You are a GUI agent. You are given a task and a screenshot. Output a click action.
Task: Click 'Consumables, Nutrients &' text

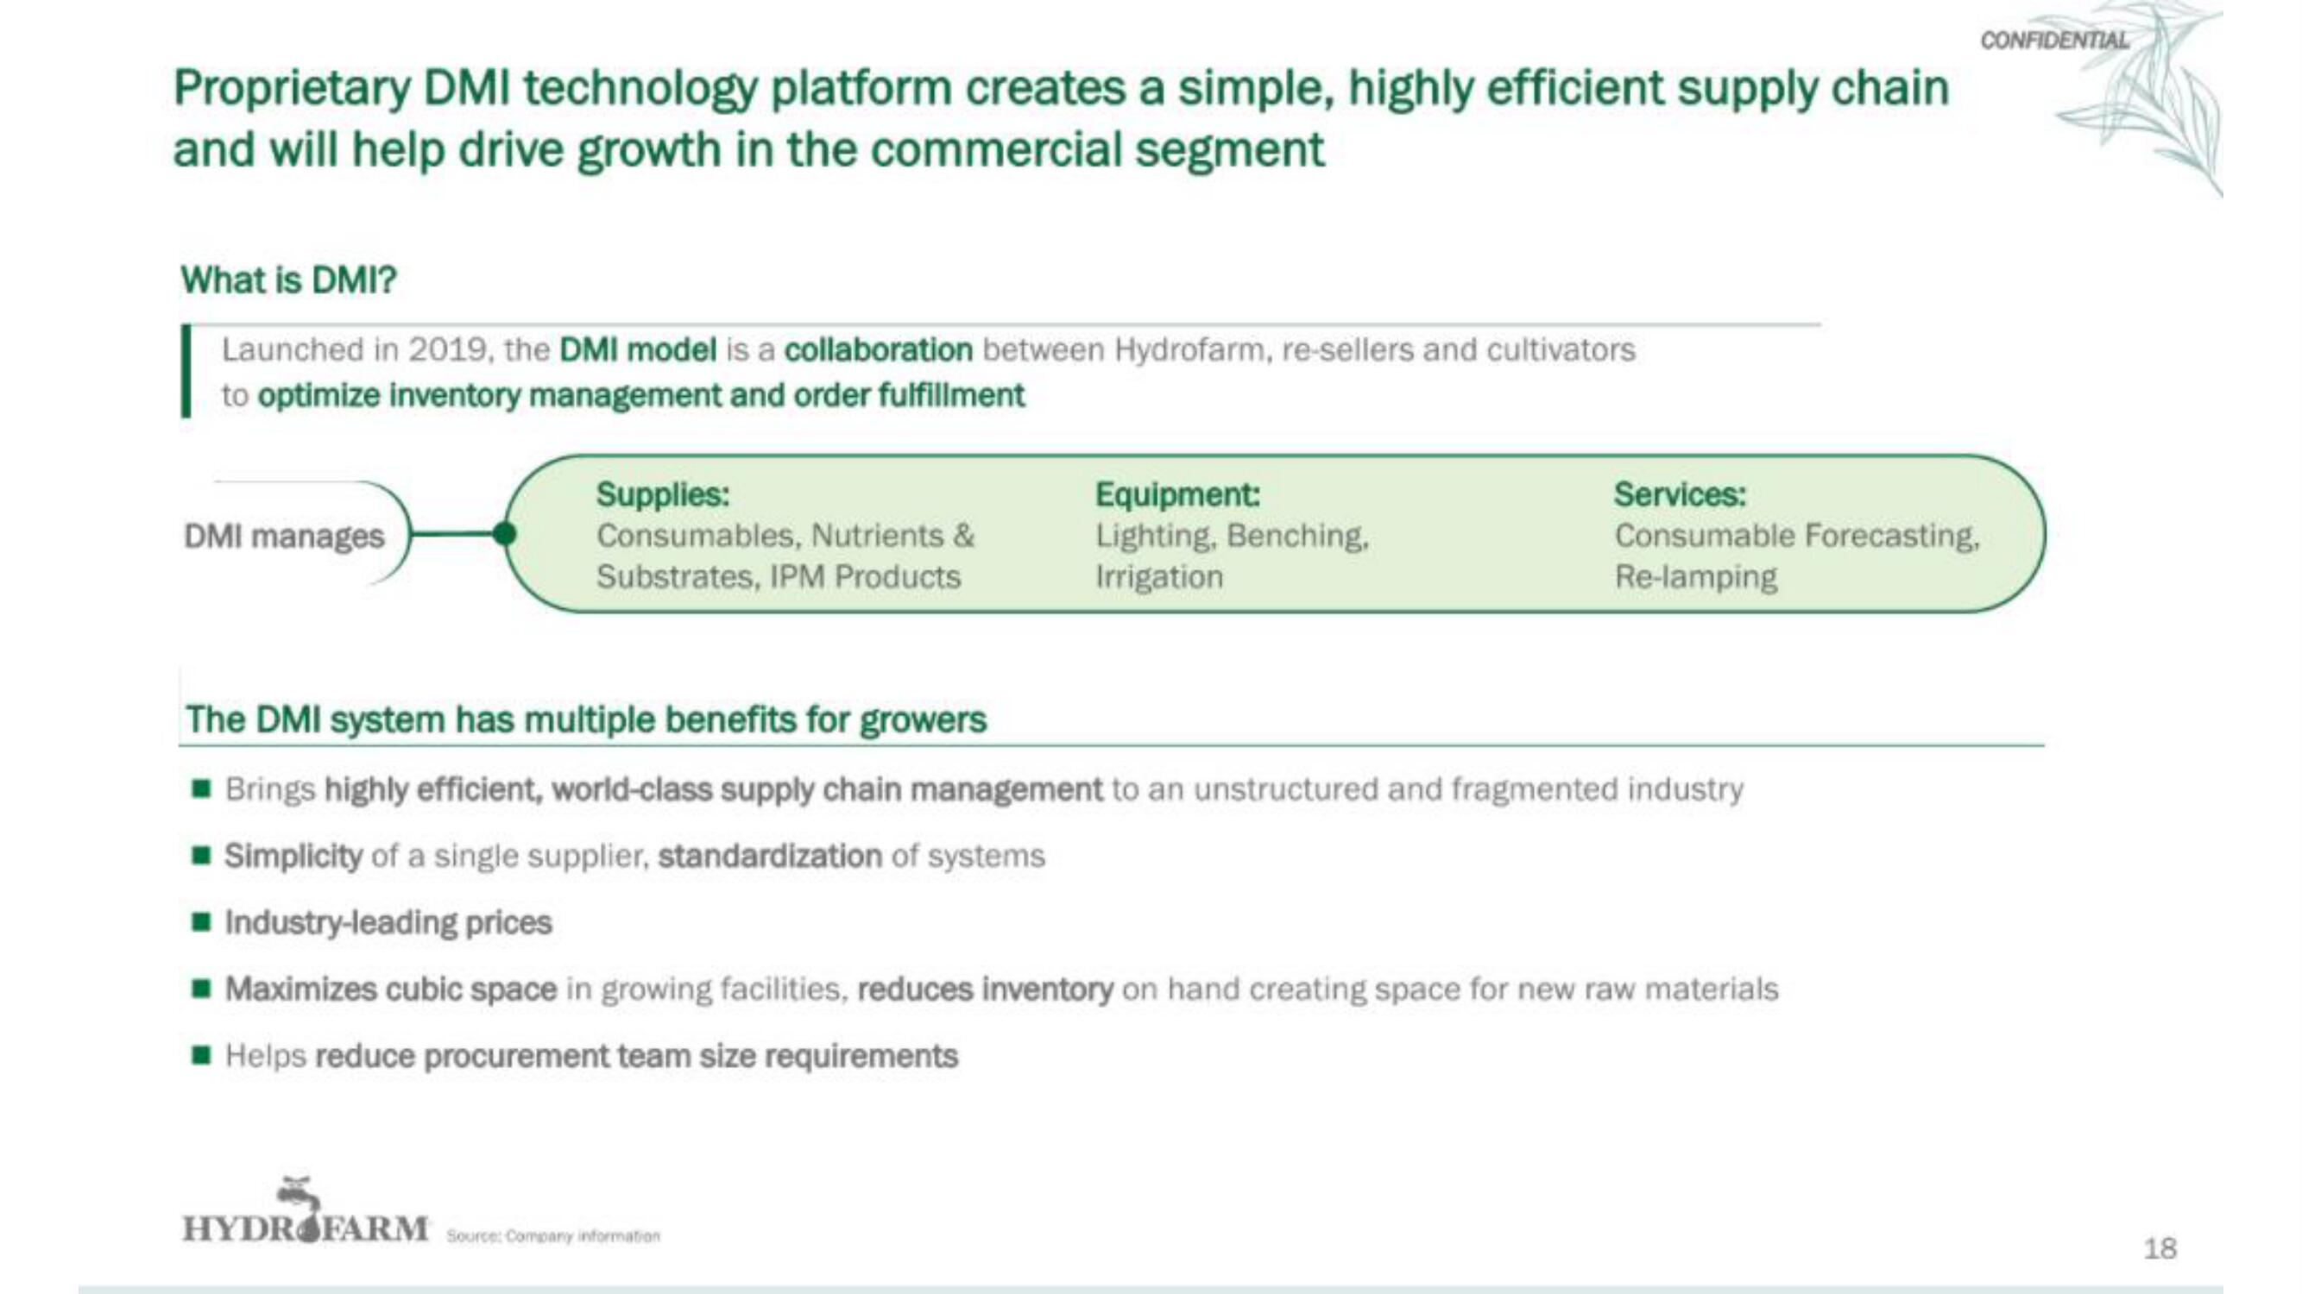click(x=785, y=535)
